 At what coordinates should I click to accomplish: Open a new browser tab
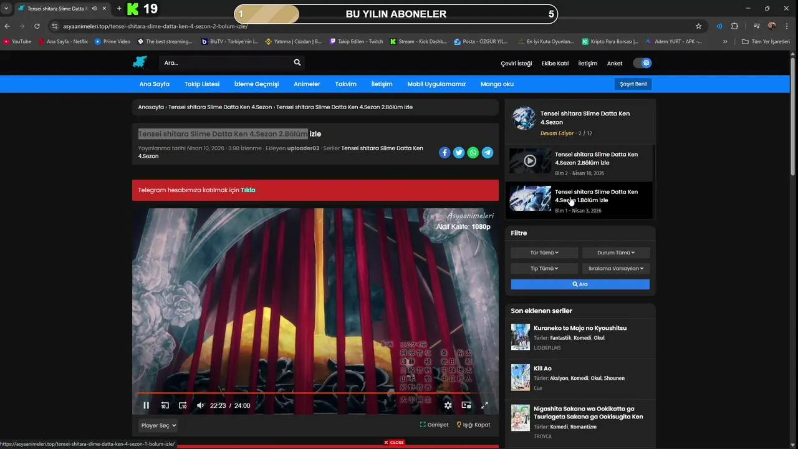click(118, 9)
